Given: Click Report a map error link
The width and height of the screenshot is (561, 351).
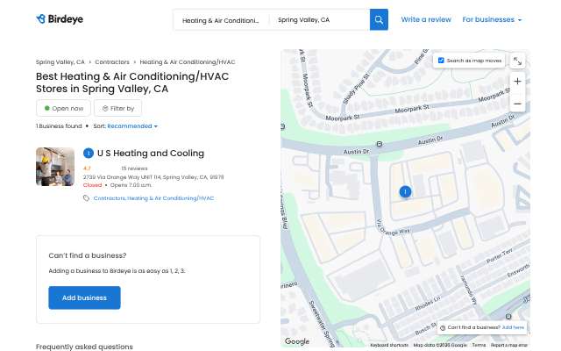Looking at the screenshot, I should pos(509,345).
